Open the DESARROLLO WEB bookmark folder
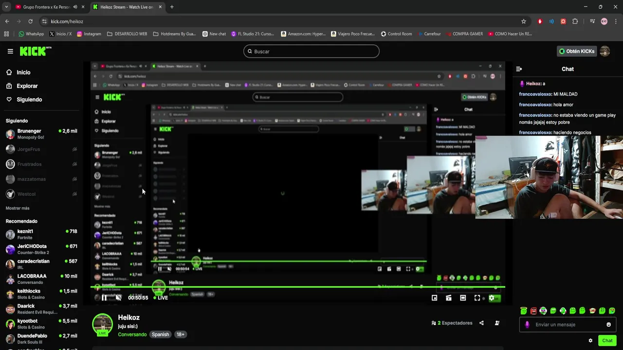This screenshot has height=350, width=623. [x=127, y=34]
